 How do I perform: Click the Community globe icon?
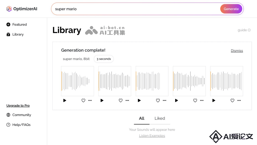8,115
